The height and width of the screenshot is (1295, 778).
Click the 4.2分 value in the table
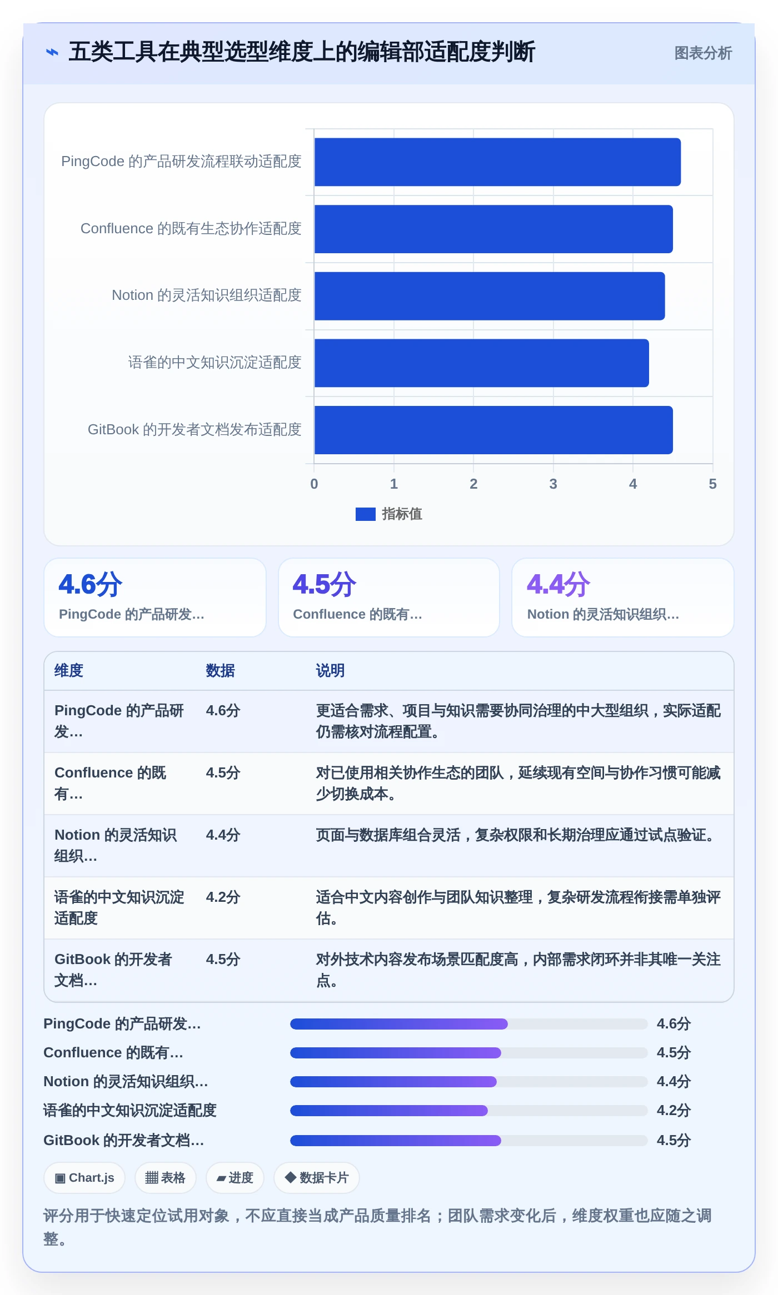click(223, 897)
